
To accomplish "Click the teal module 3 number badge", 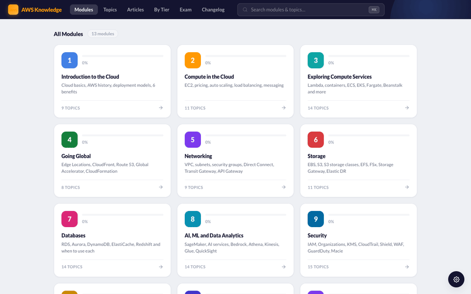I will (x=316, y=60).
